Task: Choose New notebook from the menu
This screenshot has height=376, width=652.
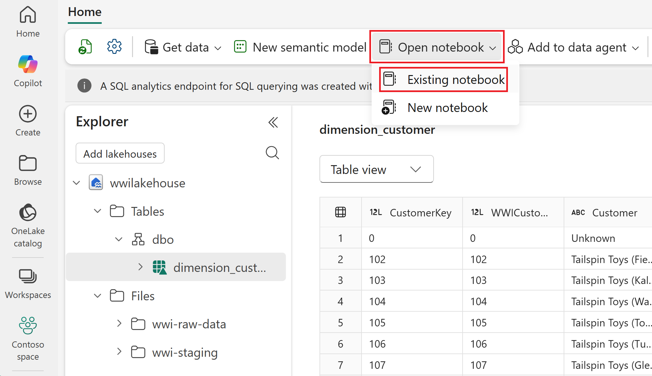Action: point(447,108)
